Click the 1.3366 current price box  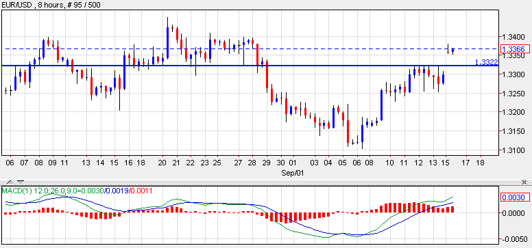515,49
